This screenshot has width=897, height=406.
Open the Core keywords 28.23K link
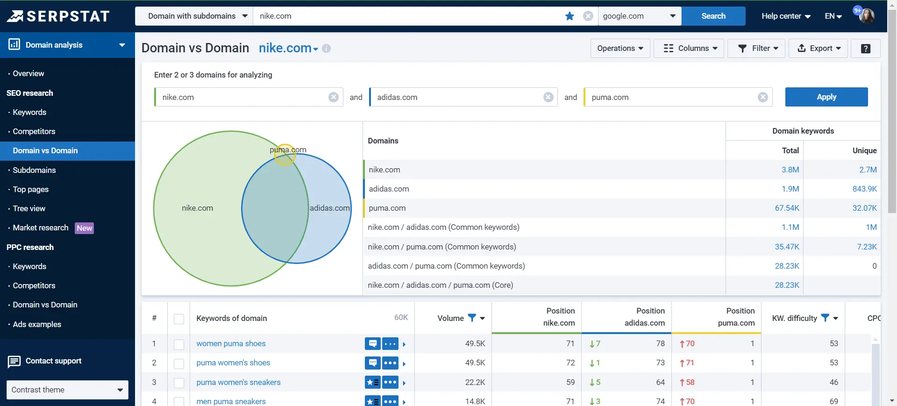pyautogui.click(x=787, y=285)
